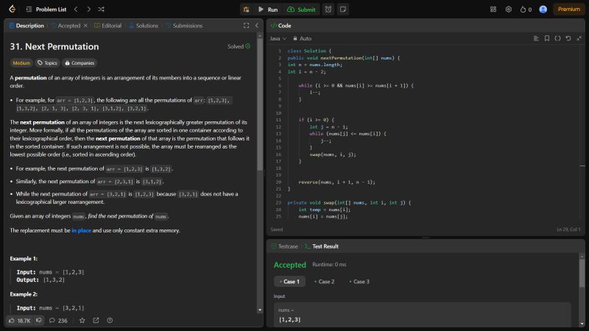This screenshot has width=589, height=331.
Task: Click the streak flame counter
Action: [x=526, y=10]
